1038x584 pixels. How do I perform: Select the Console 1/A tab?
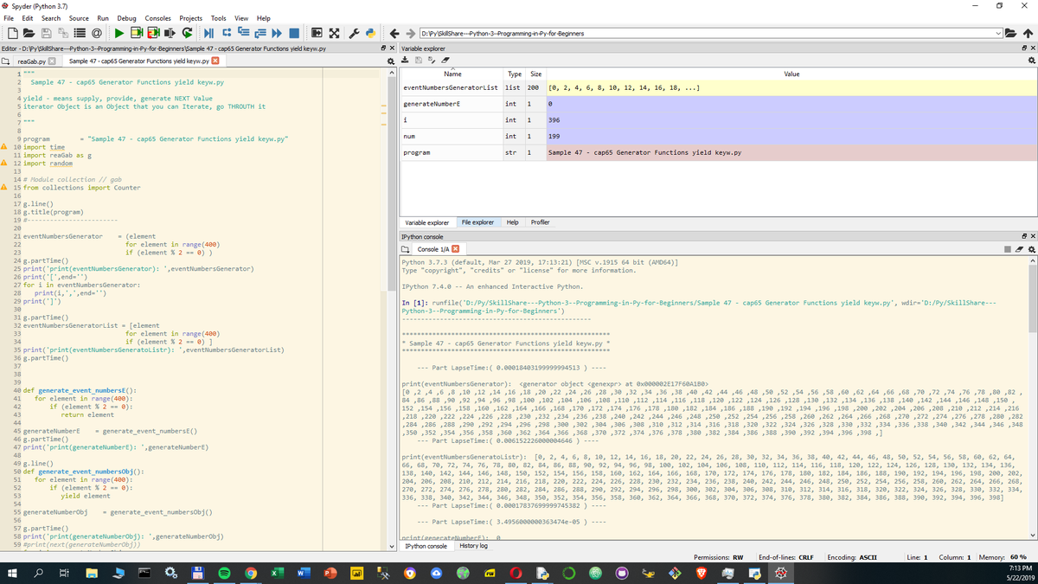[433, 249]
